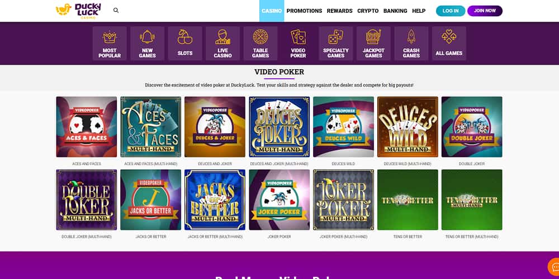
Task: Open the Slots cherry category
Action: tap(185, 44)
